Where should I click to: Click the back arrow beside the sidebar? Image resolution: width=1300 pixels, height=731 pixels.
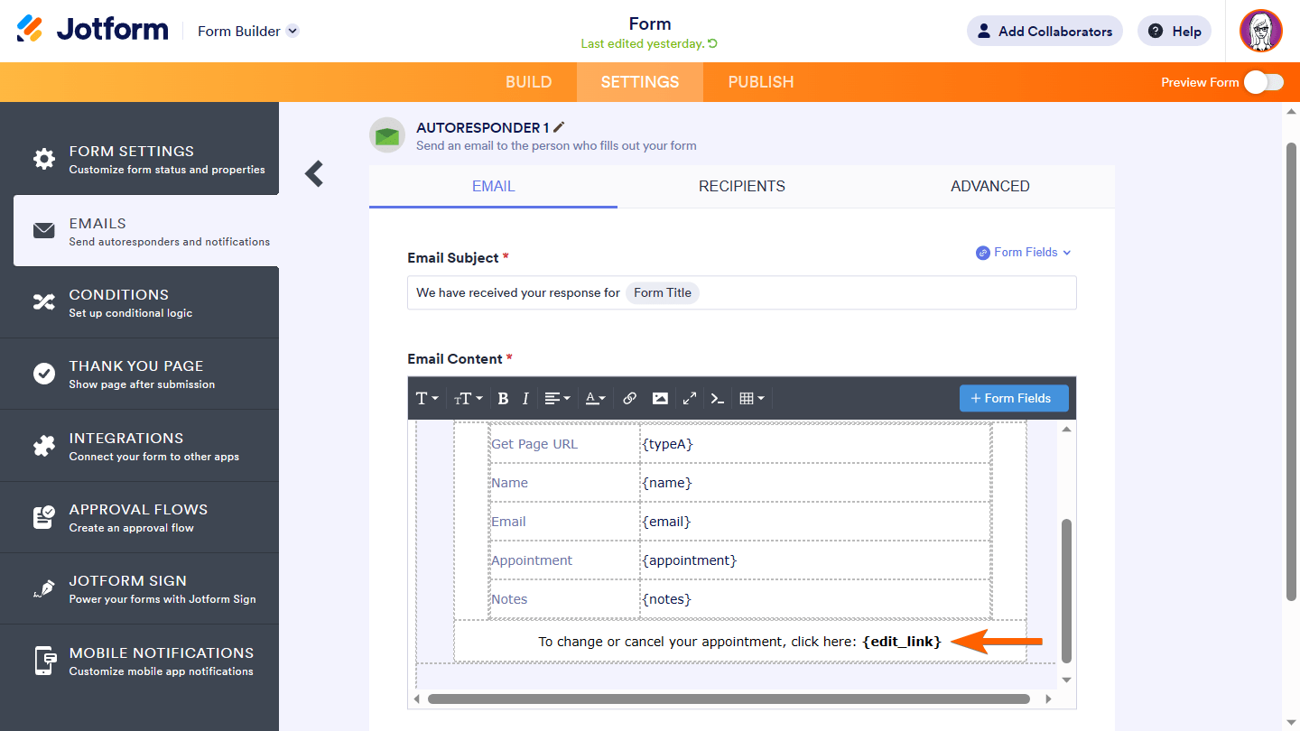pos(314,173)
